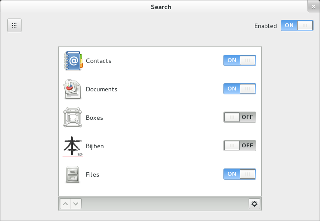Click the Documents app icon

point(72,89)
